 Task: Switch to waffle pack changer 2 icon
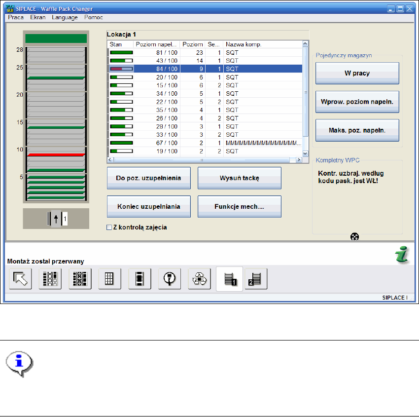[255, 279]
